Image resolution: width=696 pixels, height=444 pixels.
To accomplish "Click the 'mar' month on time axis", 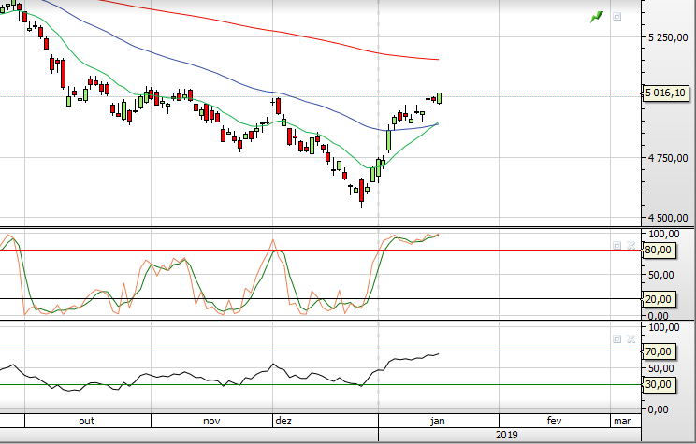I will pyautogui.click(x=622, y=421).
